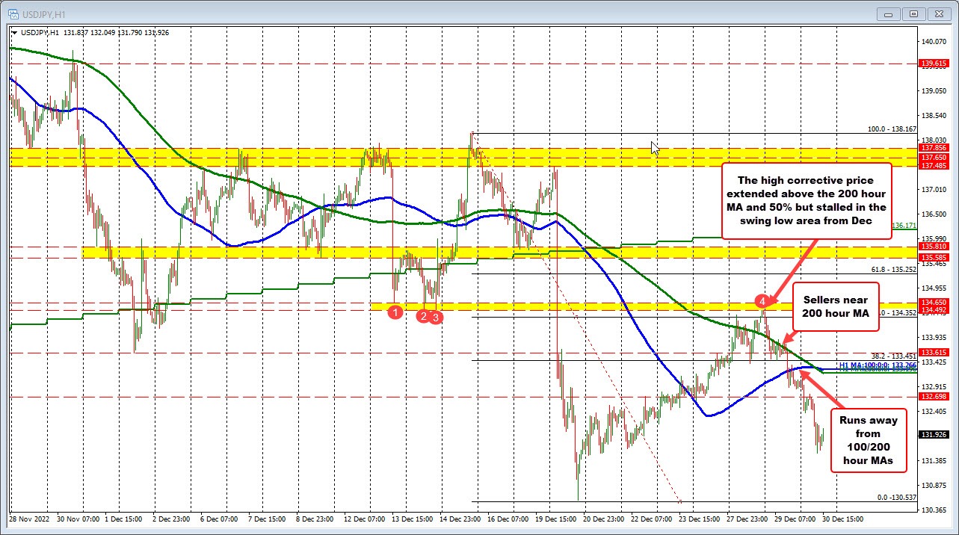959x535 pixels.
Task: Select the 0.0 - 130.537 Fibonacci label
Action: click(897, 496)
